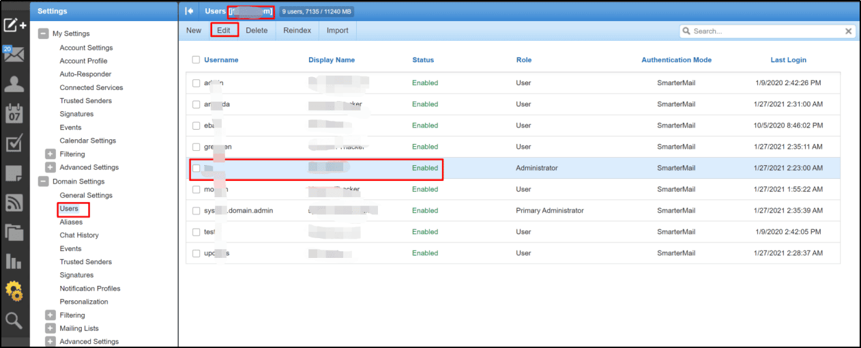Expand Advanced Settings under My Settings
Screen dimensions: 861x348
click(x=50, y=167)
